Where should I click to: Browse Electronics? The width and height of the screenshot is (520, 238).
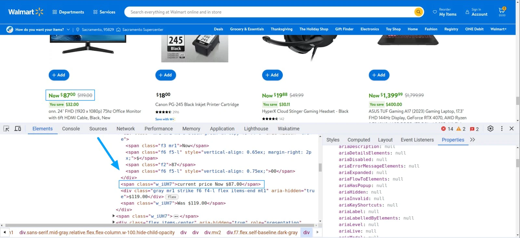click(370, 29)
